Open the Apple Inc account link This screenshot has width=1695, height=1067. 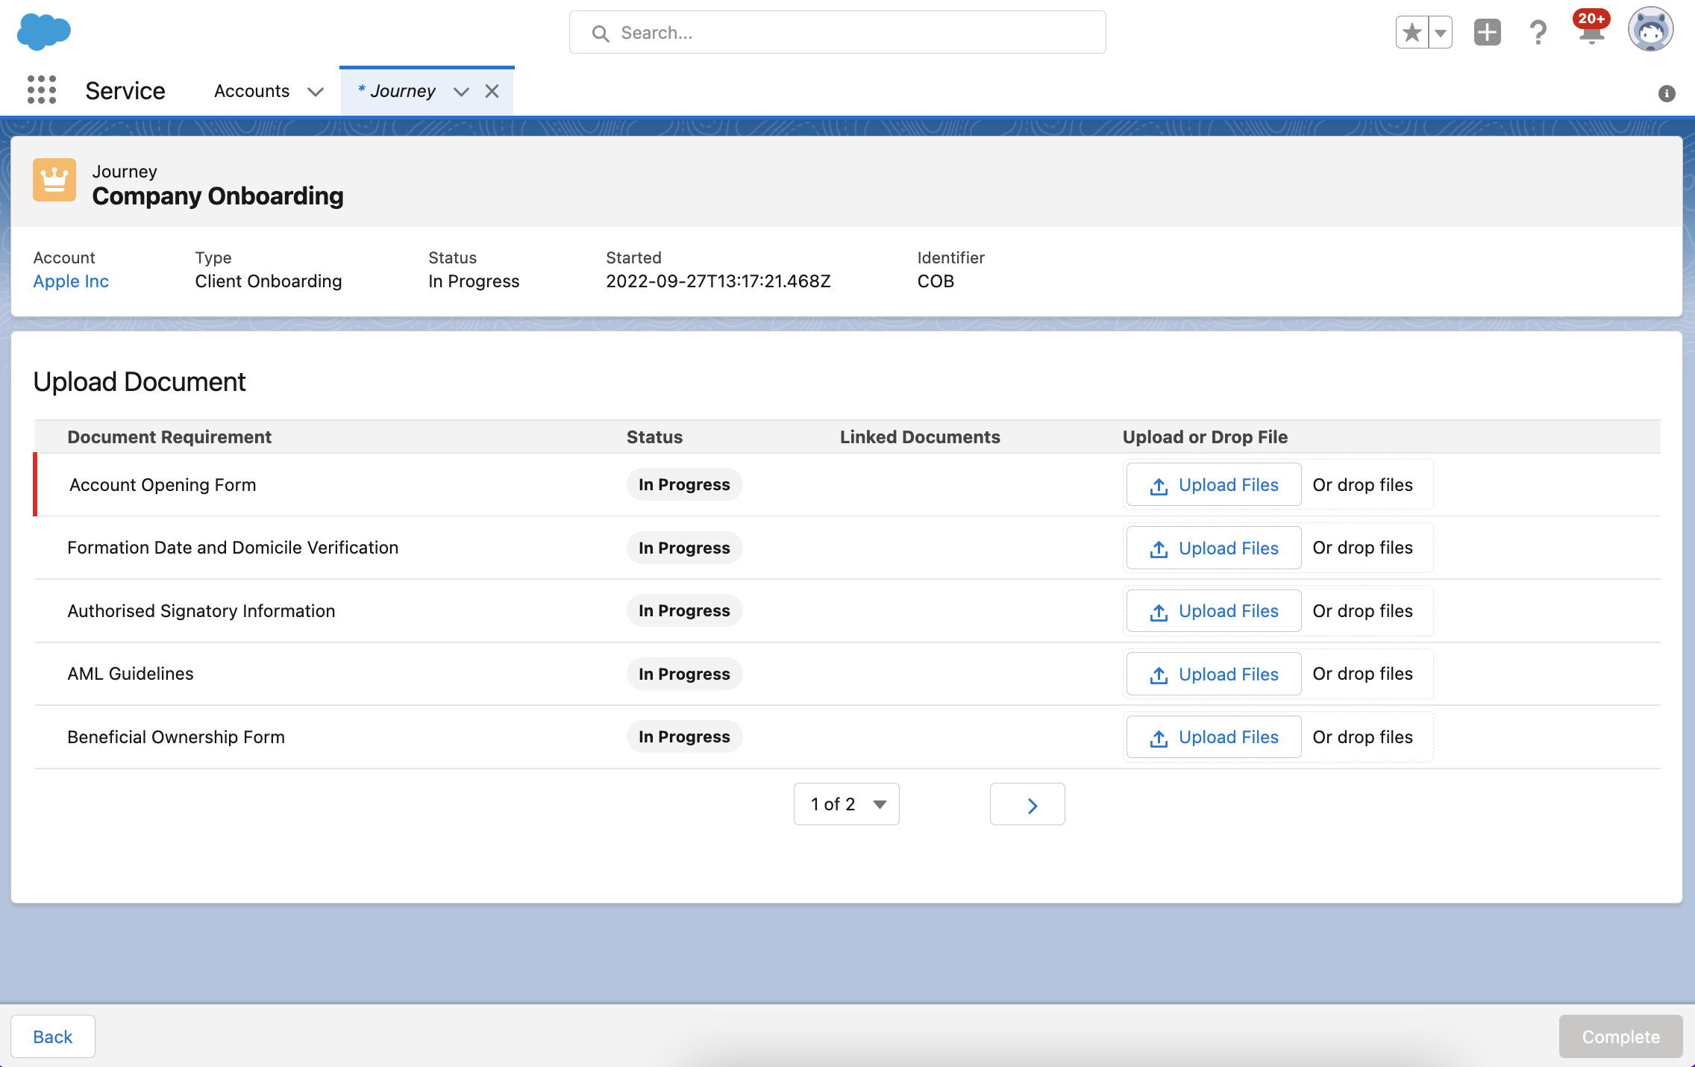coord(71,281)
